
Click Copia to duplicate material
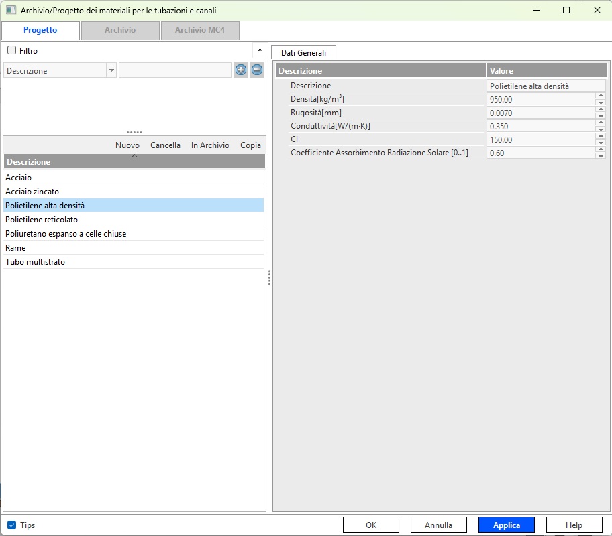pyautogui.click(x=250, y=145)
